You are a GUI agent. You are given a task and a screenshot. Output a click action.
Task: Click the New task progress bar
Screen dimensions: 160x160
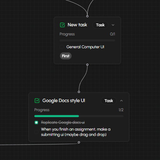(87, 40)
